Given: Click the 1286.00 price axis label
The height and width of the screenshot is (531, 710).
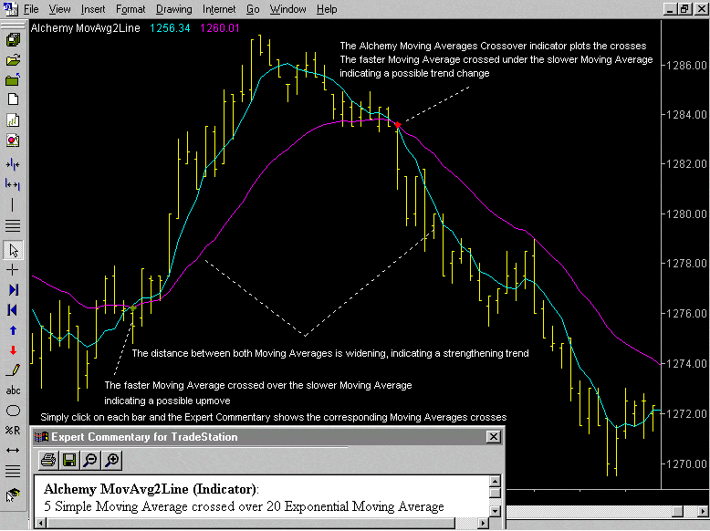Looking at the screenshot, I should (x=686, y=66).
